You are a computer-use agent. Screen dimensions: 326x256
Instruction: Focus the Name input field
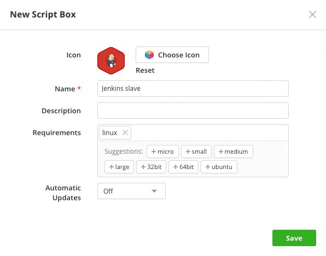193,89
